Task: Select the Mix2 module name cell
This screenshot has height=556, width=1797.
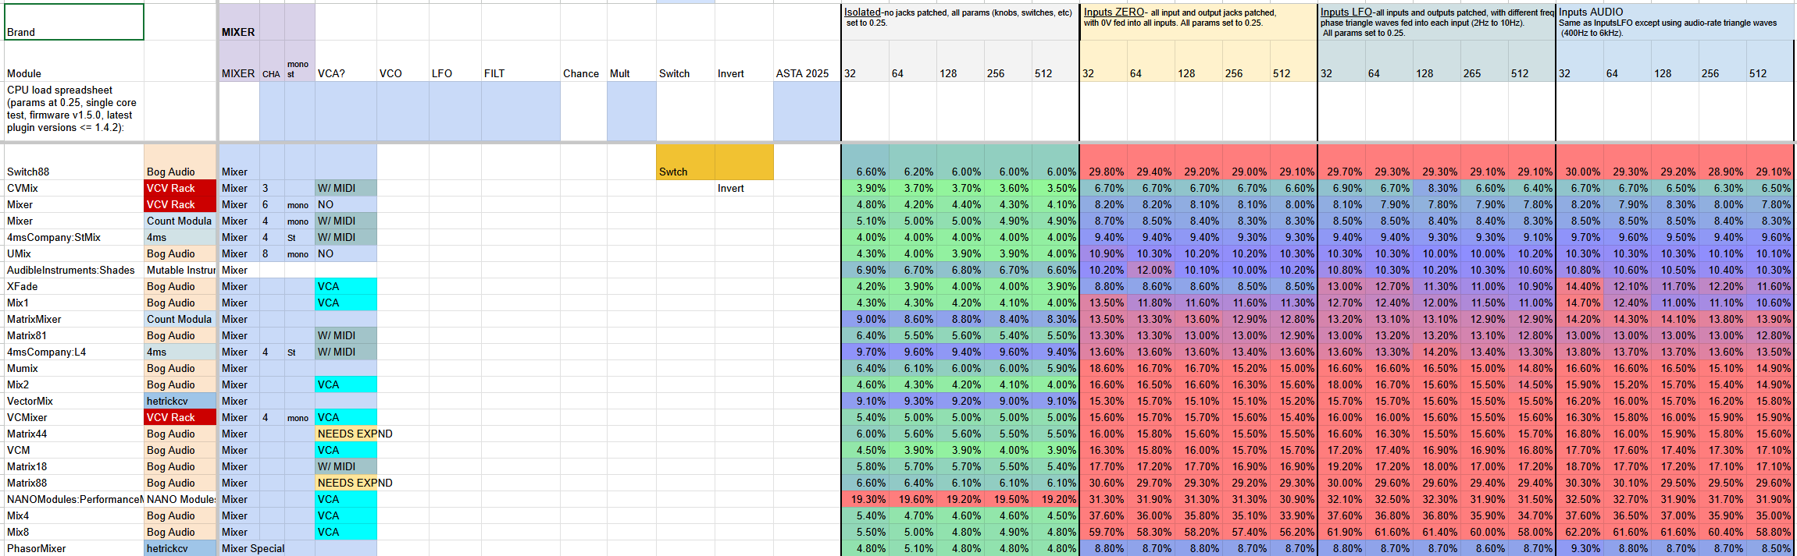Action: coord(73,384)
